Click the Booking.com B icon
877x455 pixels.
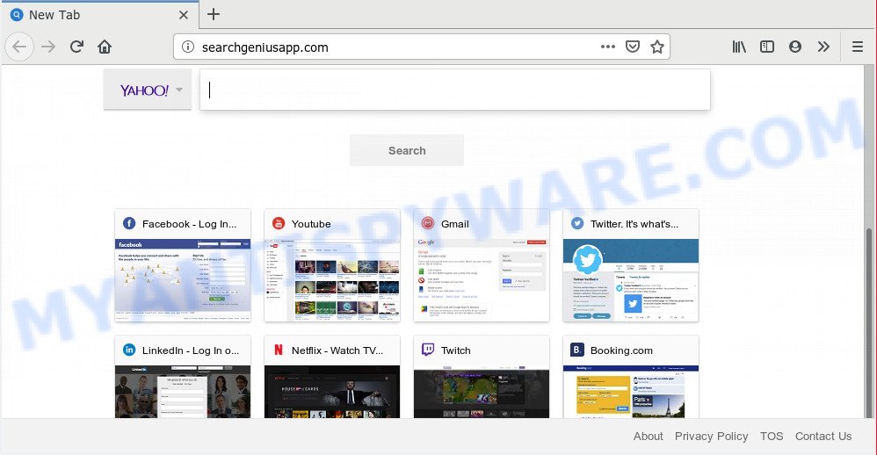click(577, 350)
